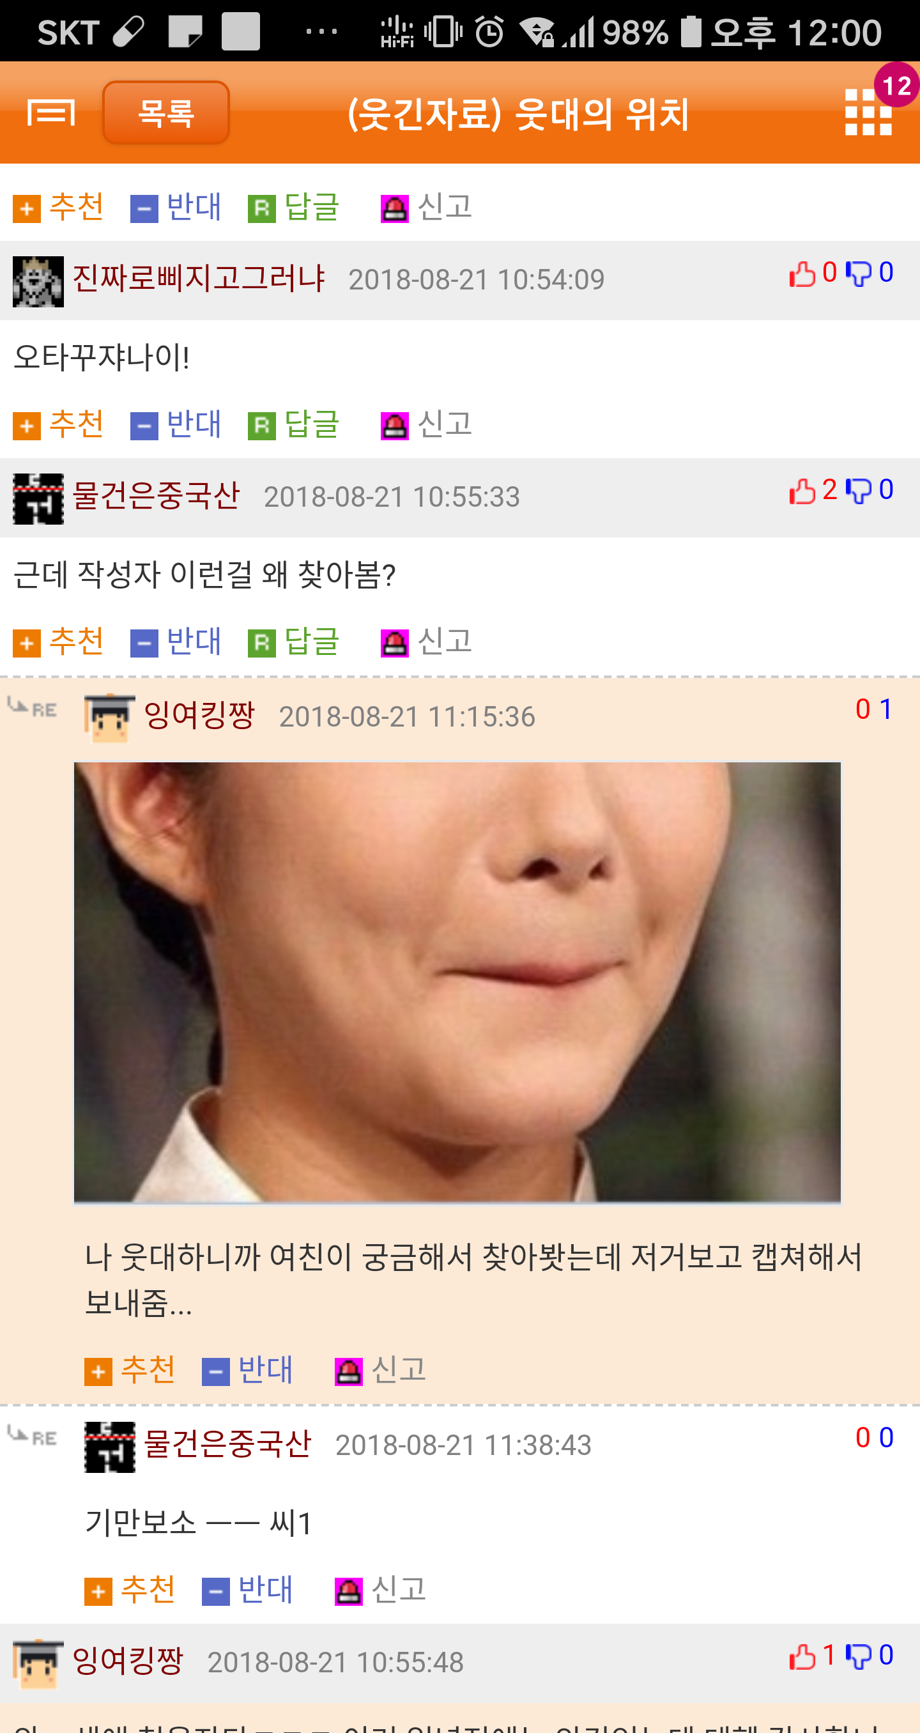This screenshot has height=1733, width=920.
Task: Tap 잉여킹짱 avatar on the 11:15:36 reply
Action: click(x=110, y=718)
